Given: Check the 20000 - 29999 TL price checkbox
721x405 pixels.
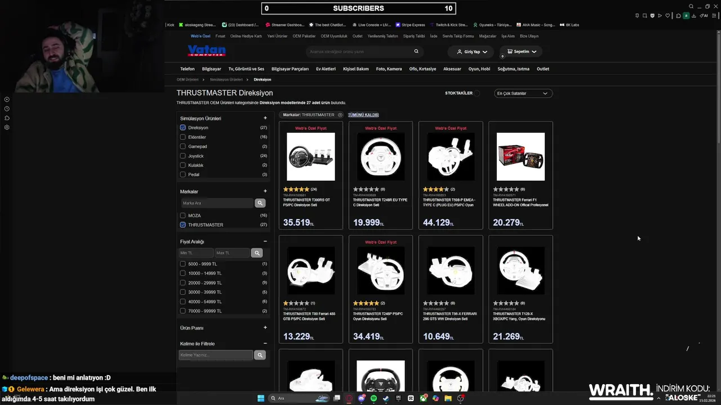Looking at the screenshot, I should [x=183, y=283].
